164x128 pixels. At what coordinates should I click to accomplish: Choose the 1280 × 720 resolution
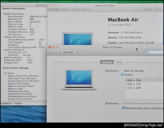click(x=144, y=84)
